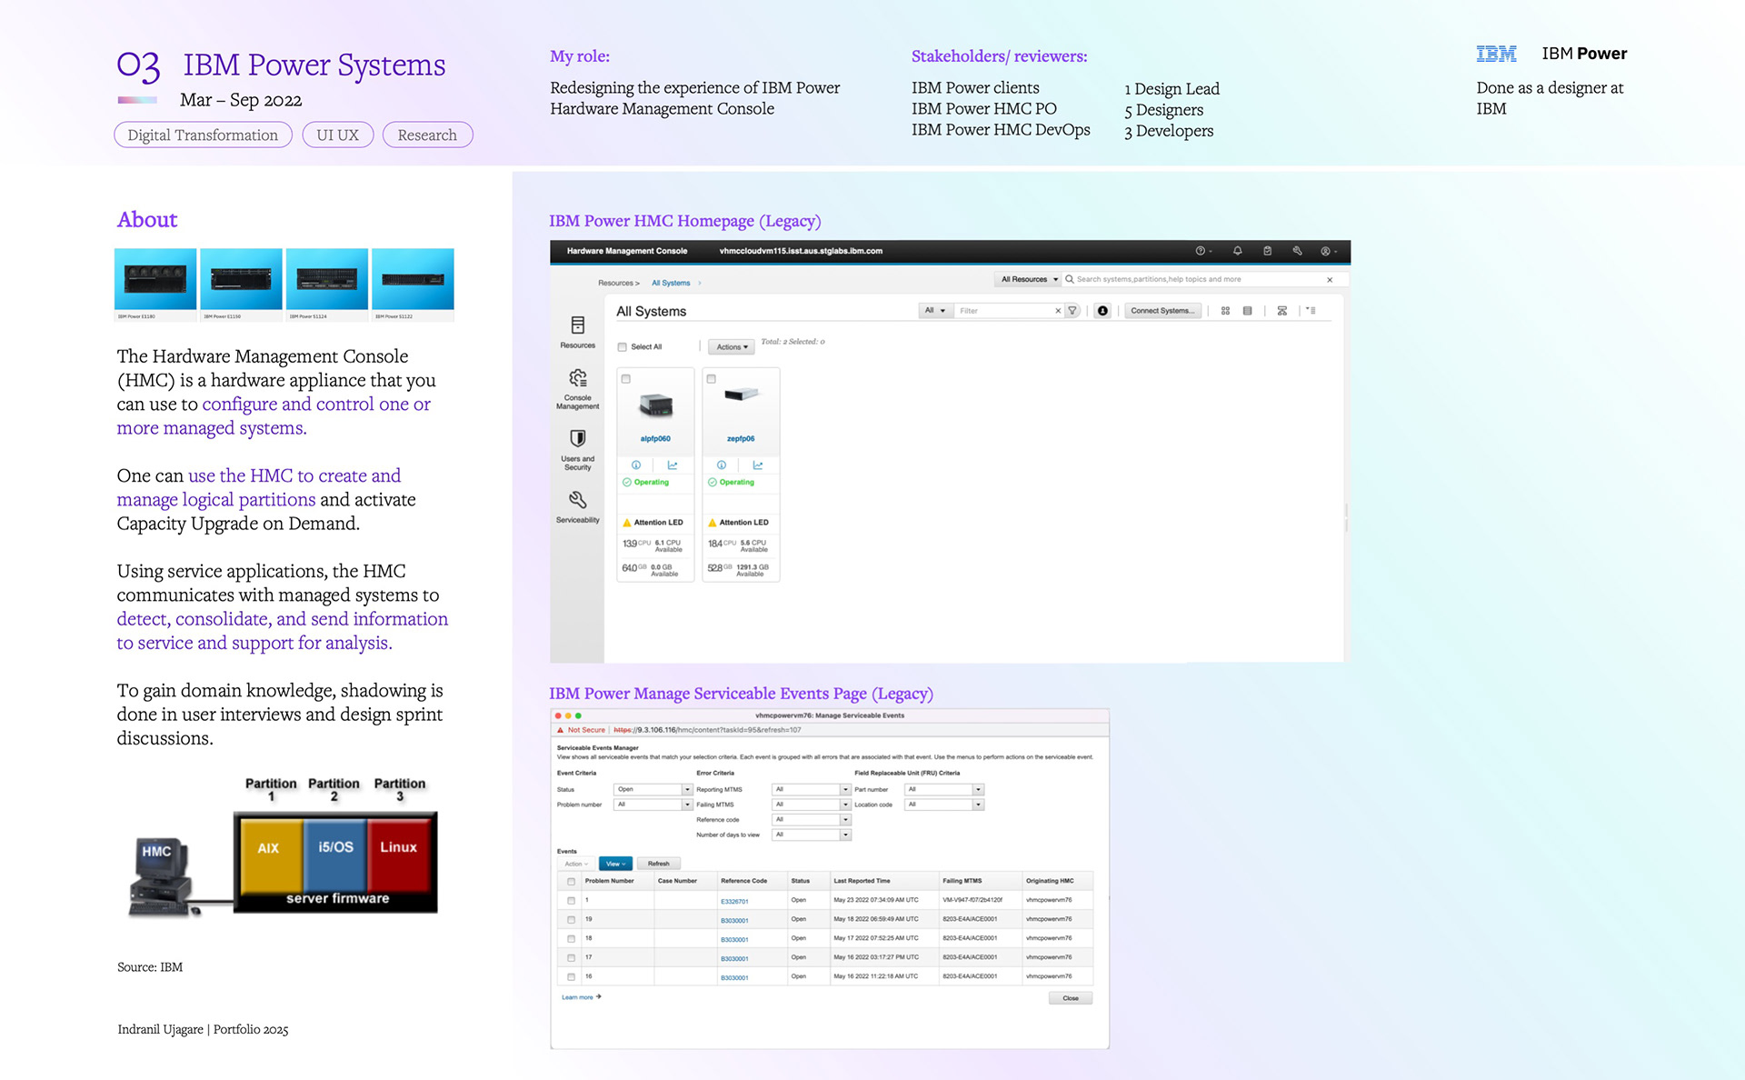This screenshot has height=1080, width=1745.
Task: Tick the checkbox for problem number 1
Action: [571, 901]
